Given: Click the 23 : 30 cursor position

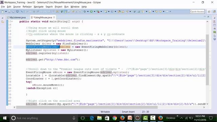Looking at the screenshot, I should 145,111.
